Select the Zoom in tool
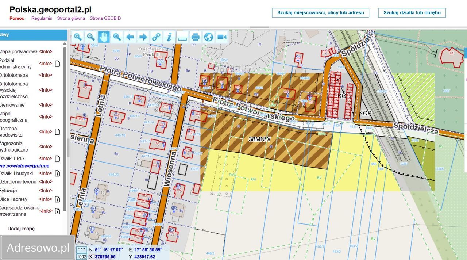This screenshot has width=467, height=260. coord(77,37)
